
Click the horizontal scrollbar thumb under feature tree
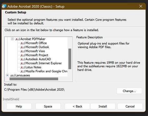tap(34, 79)
